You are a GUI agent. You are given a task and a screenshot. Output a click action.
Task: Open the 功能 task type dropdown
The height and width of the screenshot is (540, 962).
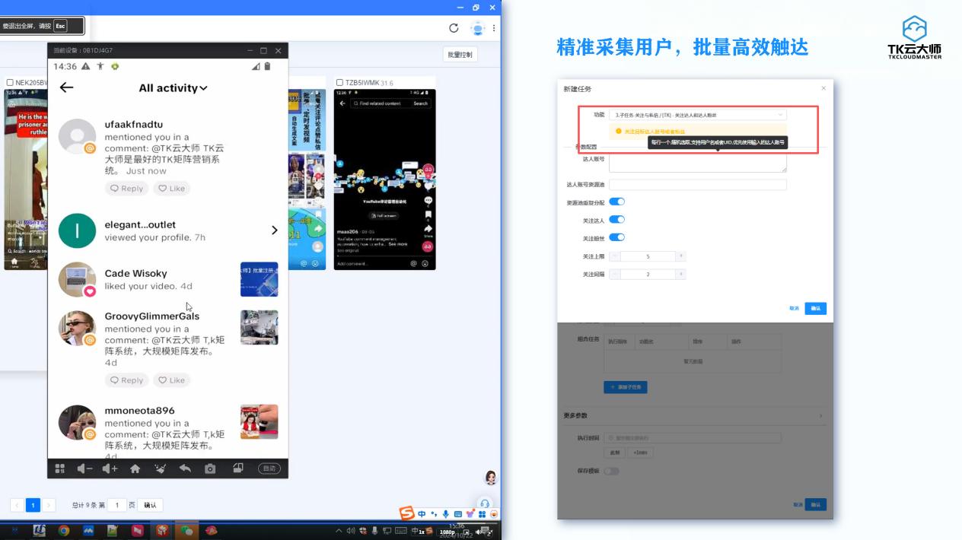pyautogui.click(x=696, y=115)
